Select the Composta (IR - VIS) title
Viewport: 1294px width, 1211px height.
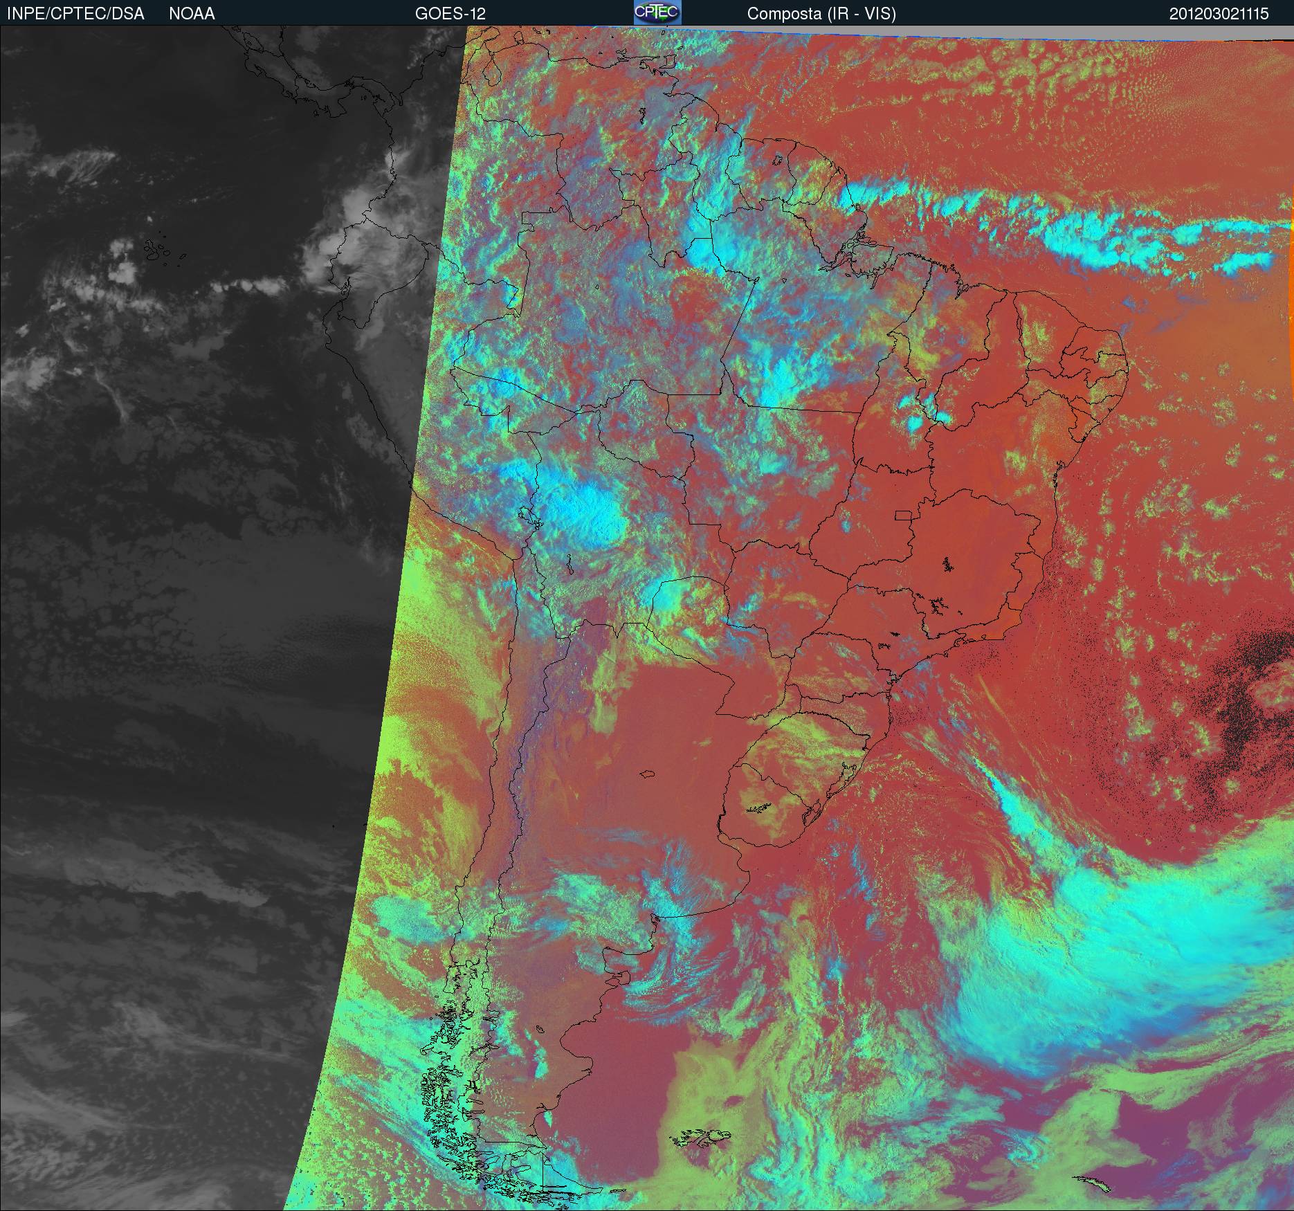coord(821,14)
